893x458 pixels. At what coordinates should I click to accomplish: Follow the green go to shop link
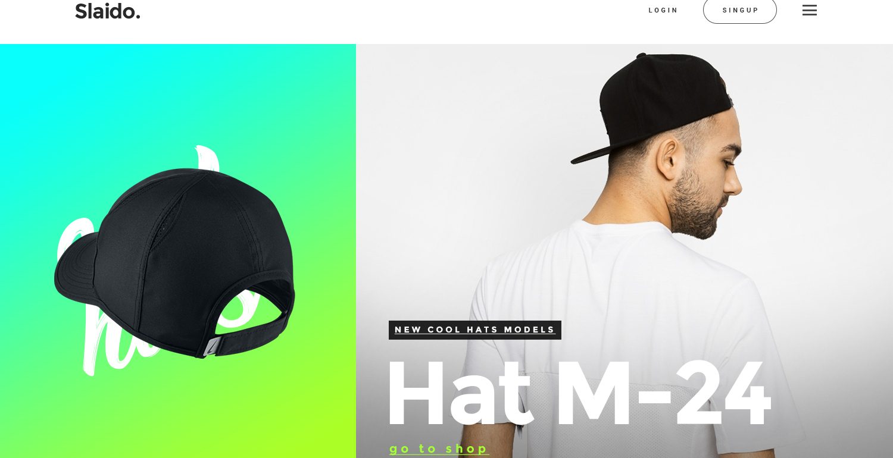click(439, 448)
